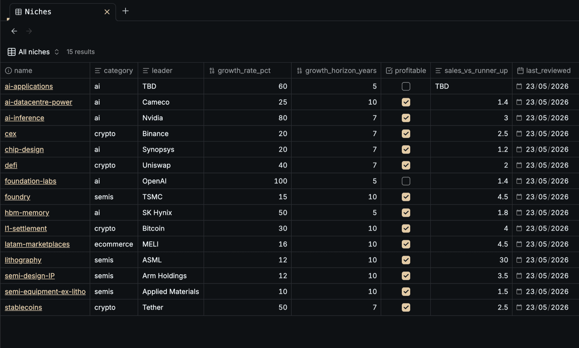Click the TSMC leader cell
579x348 pixels.
click(170, 197)
